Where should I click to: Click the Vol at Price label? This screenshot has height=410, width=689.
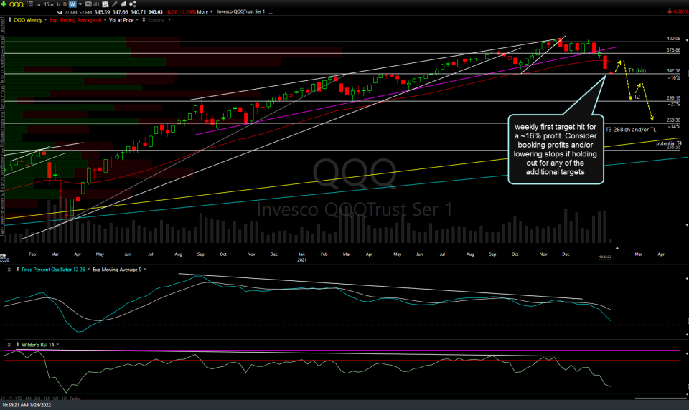pos(121,20)
